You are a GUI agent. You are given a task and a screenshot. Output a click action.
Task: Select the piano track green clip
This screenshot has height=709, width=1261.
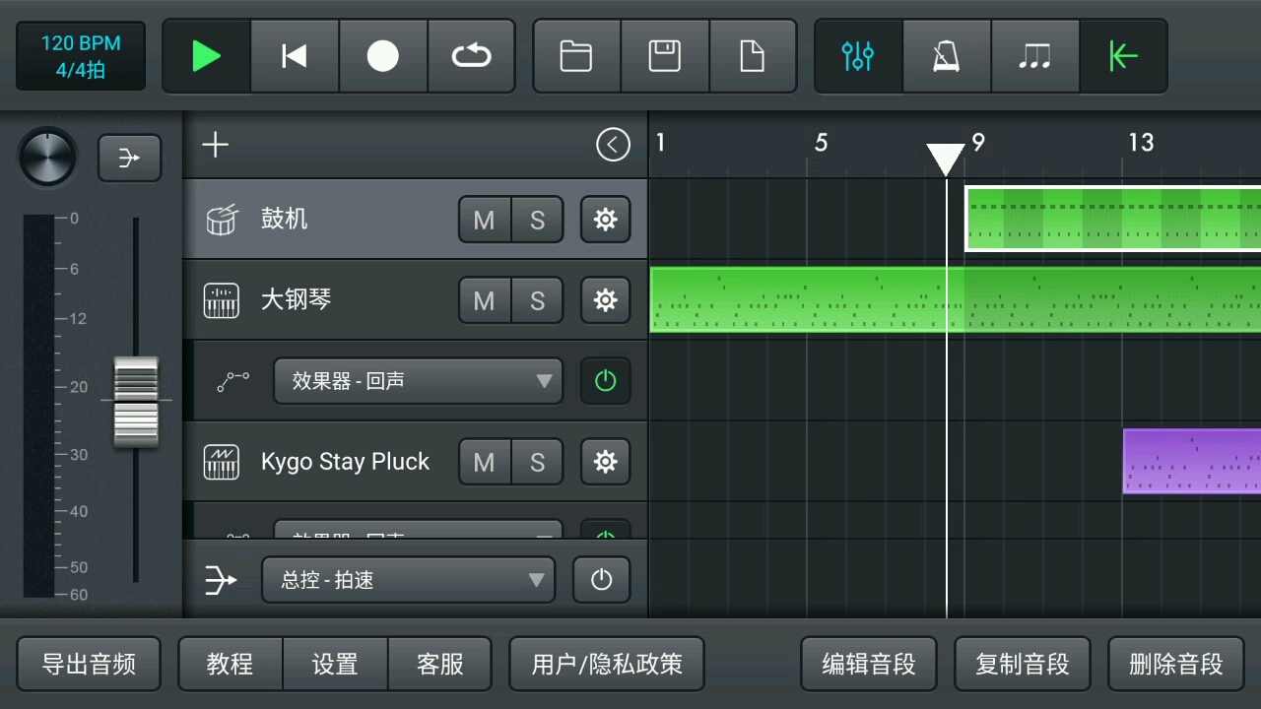tap(955, 299)
